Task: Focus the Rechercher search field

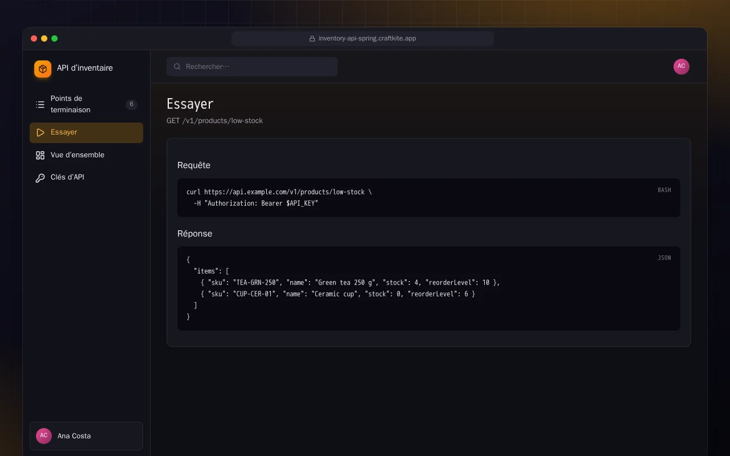Action: click(252, 67)
